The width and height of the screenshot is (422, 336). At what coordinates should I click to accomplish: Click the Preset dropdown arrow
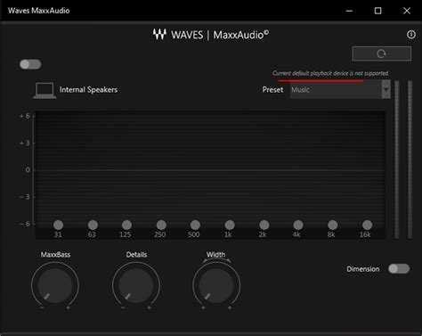click(386, 89)
